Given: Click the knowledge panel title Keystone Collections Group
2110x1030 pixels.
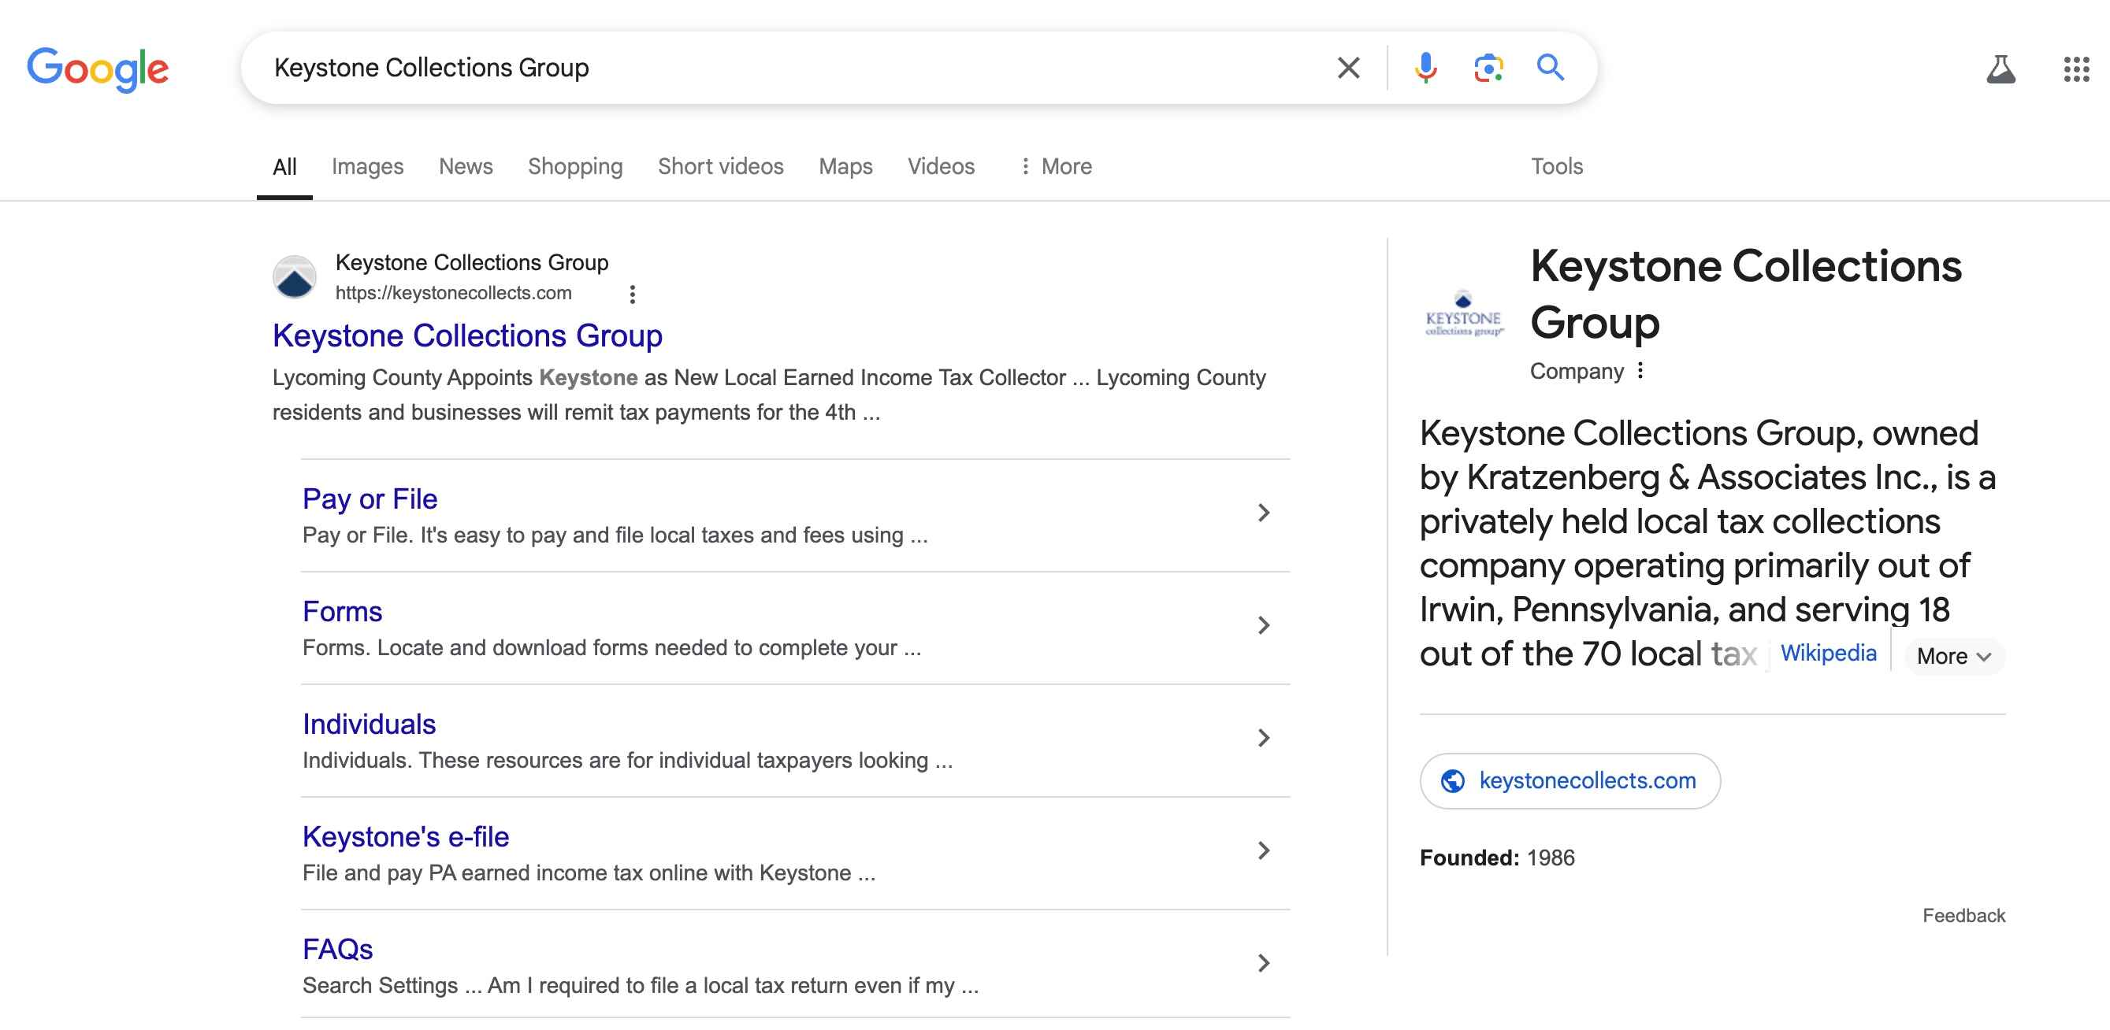Looking at the screenshot, I should tap(1745, 293).
